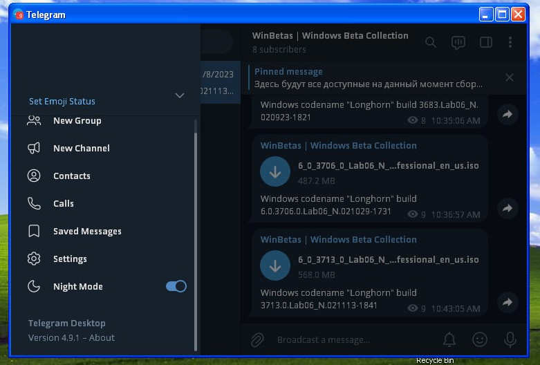Click the Telegram title bar app icon
540x365 pixels.
click(18, 15)
